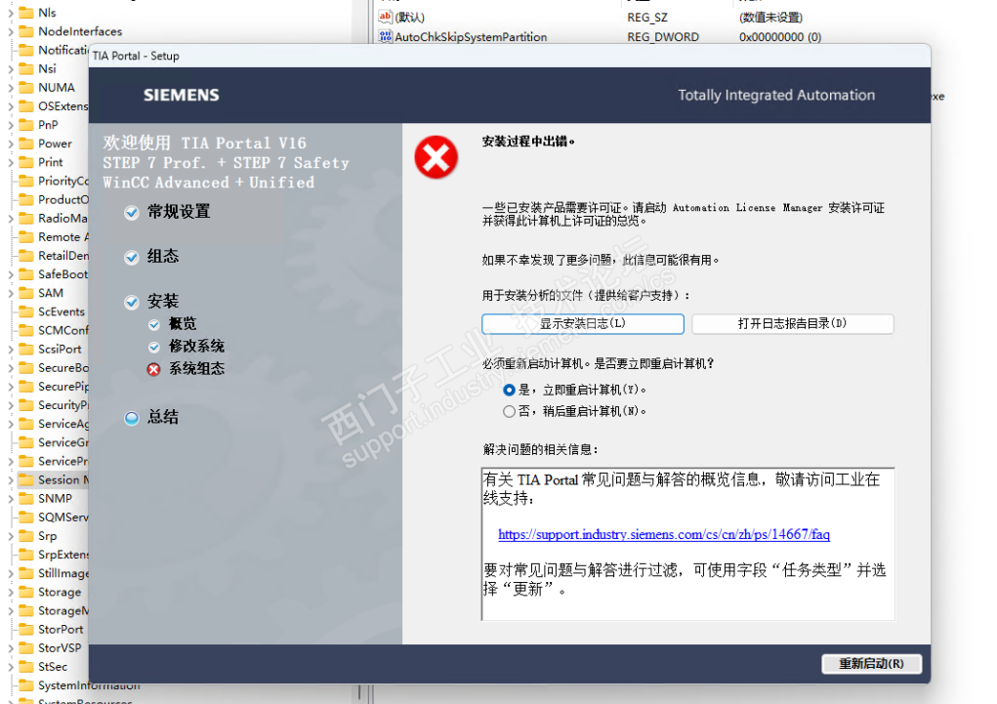Select 是，立即重启计算机 radio option

point(509,390)
